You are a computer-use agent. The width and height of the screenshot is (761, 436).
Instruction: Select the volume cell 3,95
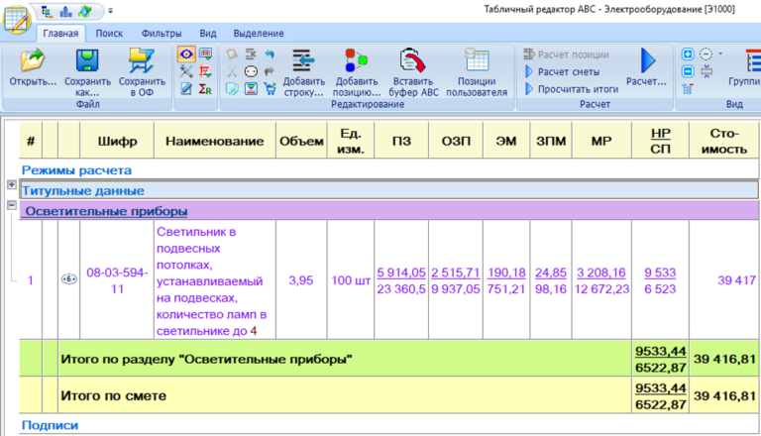point(301,280)
